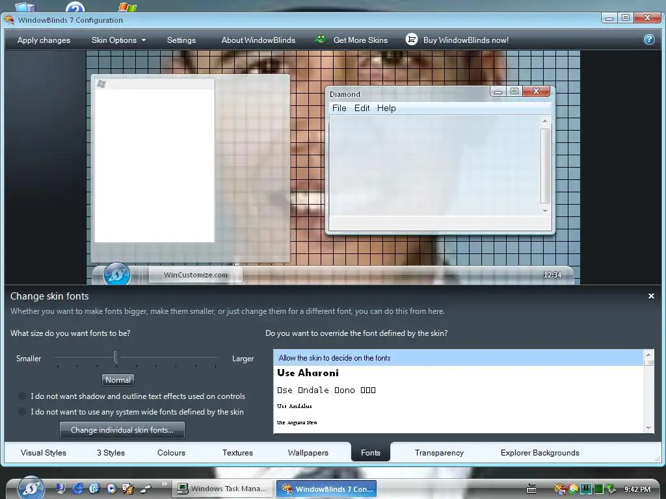Click the Start orb on the taskbar
666x499 pixels.
coord(31,488)
